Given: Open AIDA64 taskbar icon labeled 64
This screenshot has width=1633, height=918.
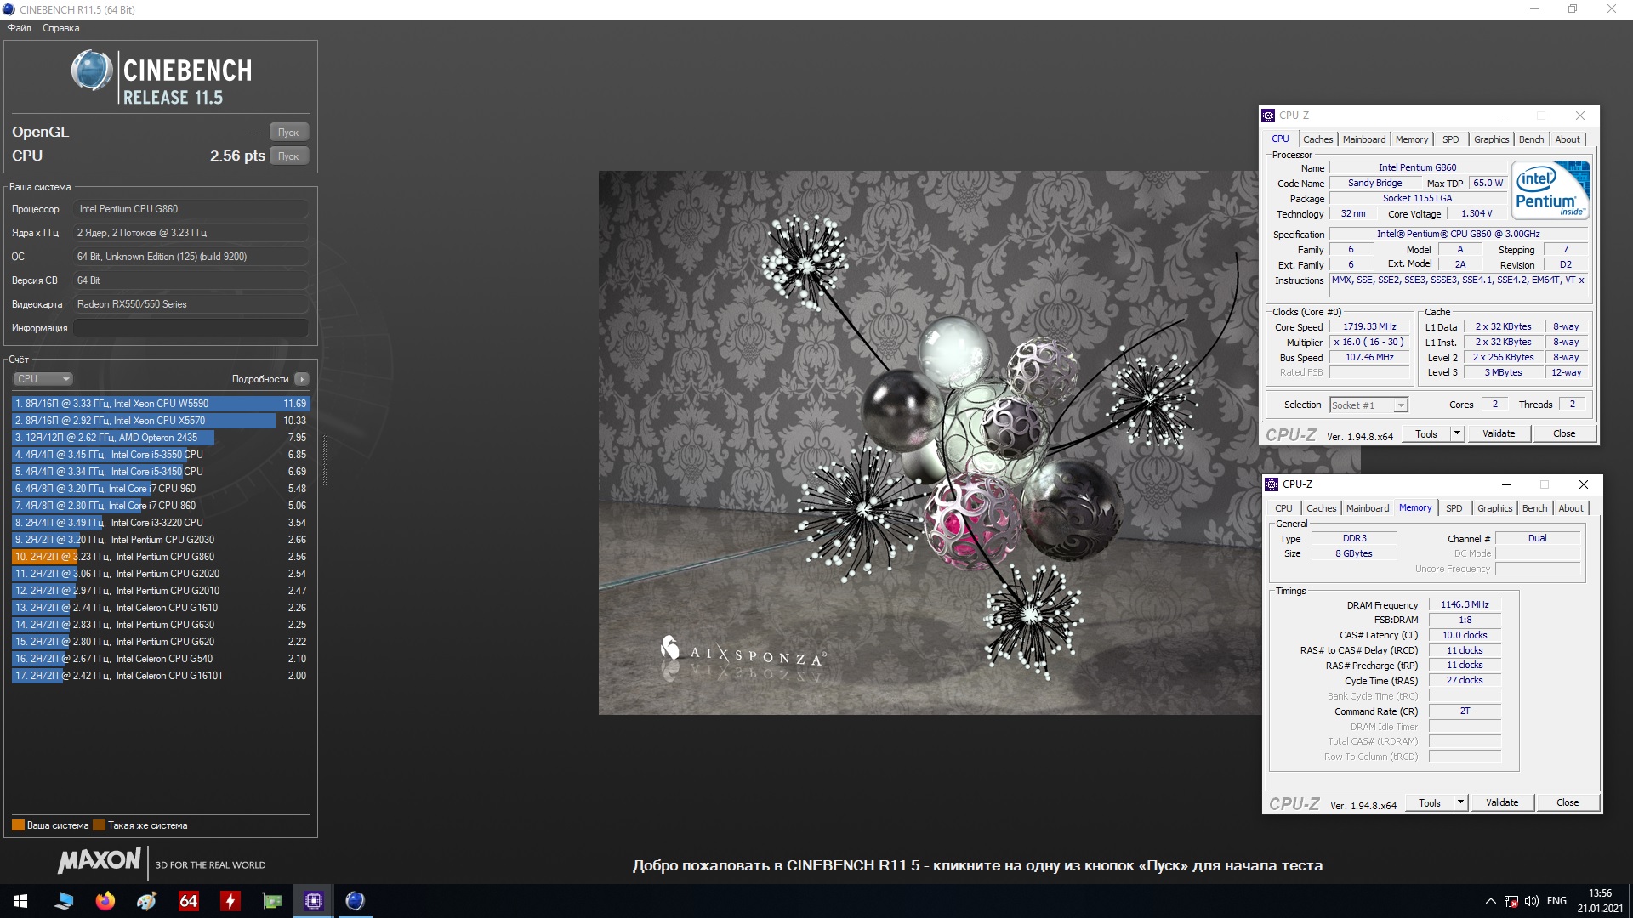Looking at the screenshot, I should 188,901.
